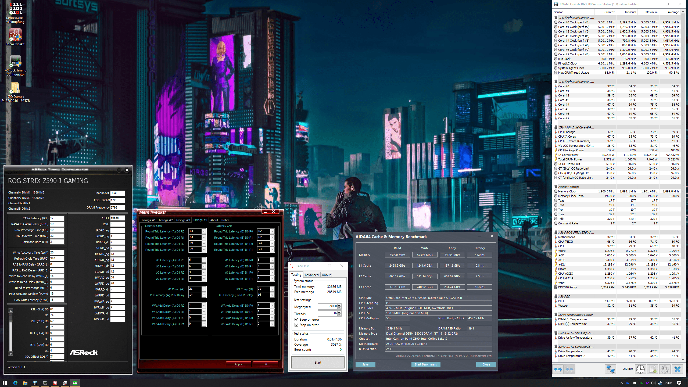Click Start Benchmark in AIDA64

426,364
